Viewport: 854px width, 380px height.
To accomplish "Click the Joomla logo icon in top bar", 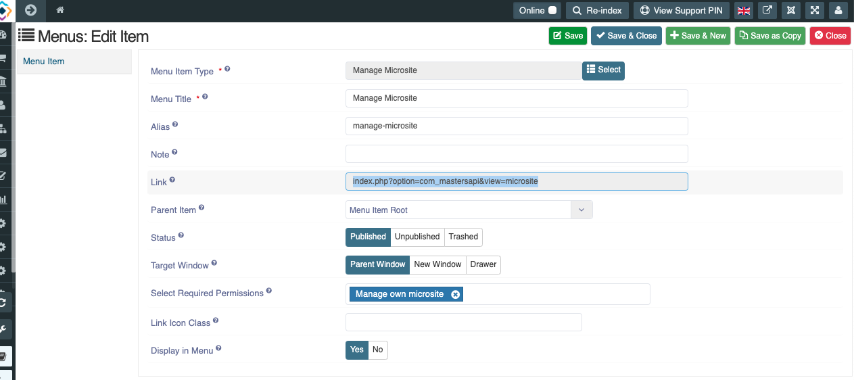I will (x=791, y=10).
